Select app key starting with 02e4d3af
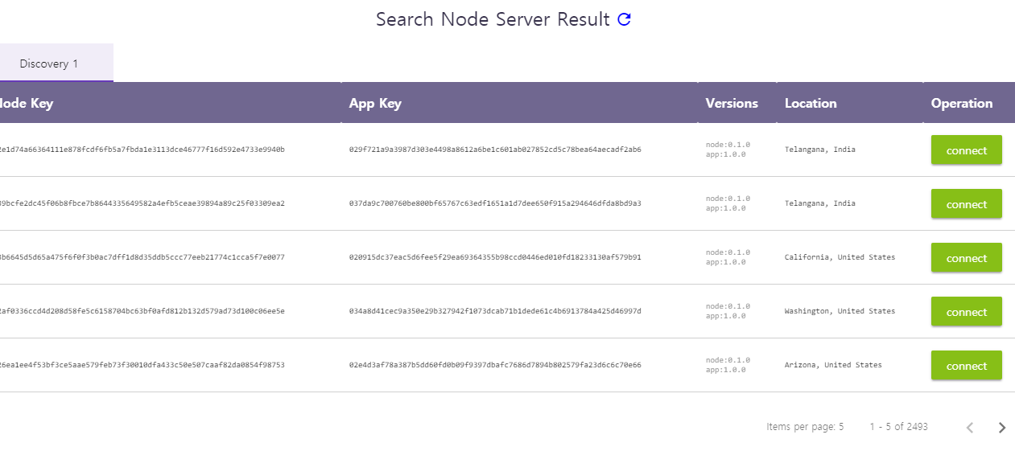 click(x=495, y=365)
